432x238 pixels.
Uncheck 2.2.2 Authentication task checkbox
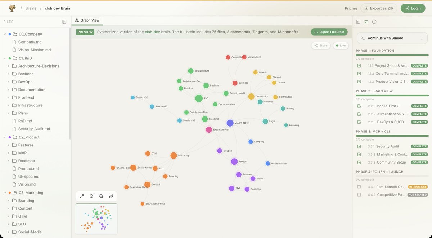tap(359, 114)
